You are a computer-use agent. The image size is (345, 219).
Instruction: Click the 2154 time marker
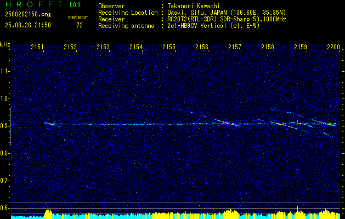136,47
